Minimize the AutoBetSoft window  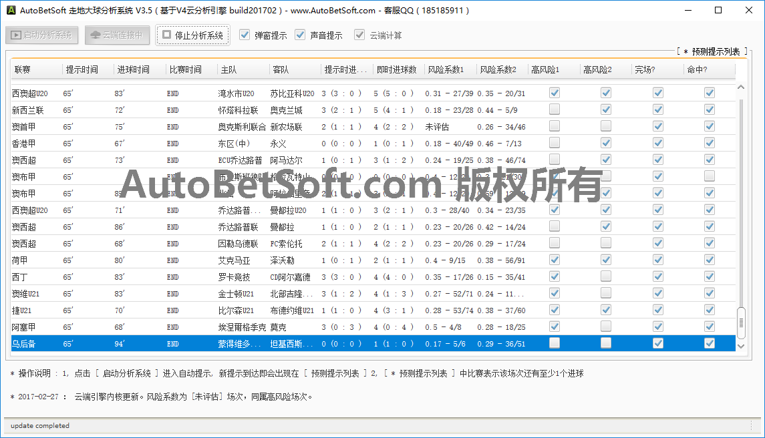pos(688,10)
